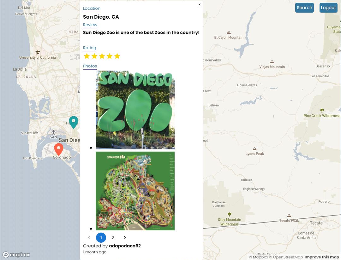Close the review popup
341x260 pixels.
click(x=200, y=5)
